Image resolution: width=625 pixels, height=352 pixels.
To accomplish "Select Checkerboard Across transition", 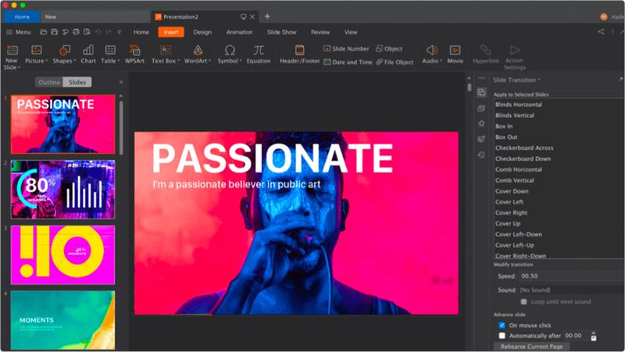I will pos(523,148).
